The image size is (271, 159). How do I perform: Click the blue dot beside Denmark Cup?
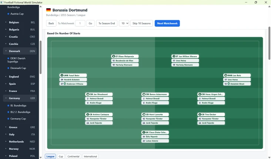(8, 68)
